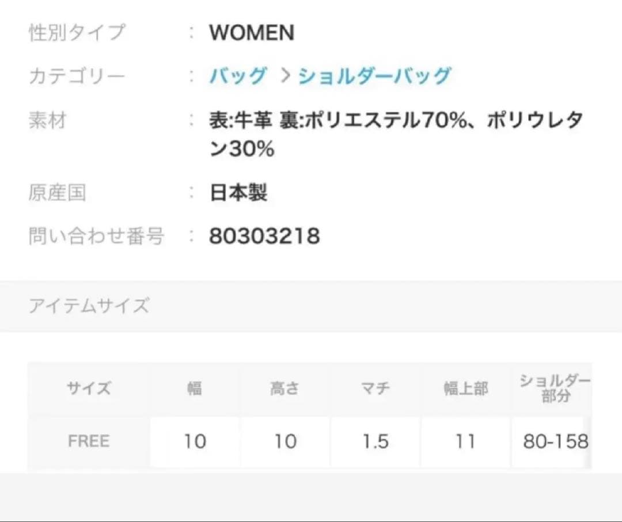Click the アイテムサイズ section header

tap(89, 305)
